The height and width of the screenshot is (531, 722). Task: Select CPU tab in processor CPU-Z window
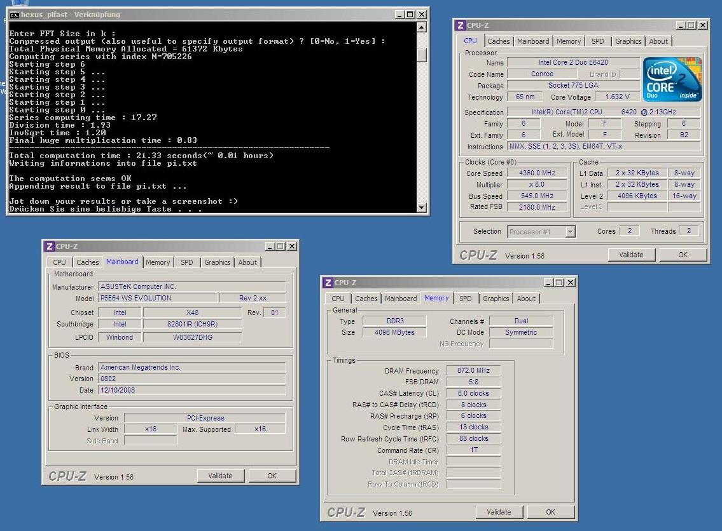pyautogui.click(x=470, y=41)
